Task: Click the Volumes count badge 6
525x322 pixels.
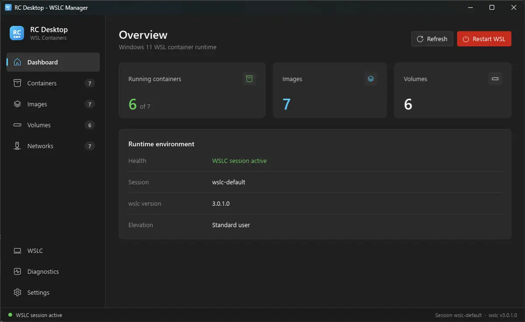Action: coord(90,125)
